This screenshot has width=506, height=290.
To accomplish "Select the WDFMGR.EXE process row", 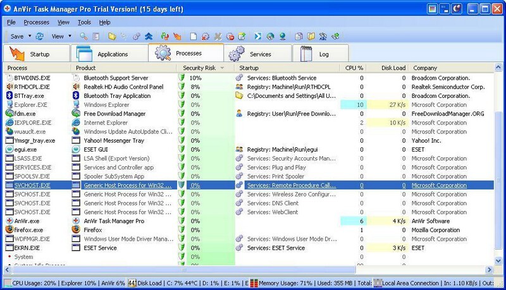I will pos(249,239).
